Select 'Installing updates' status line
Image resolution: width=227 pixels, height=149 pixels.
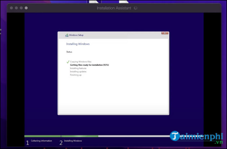[x=78, y=72]
